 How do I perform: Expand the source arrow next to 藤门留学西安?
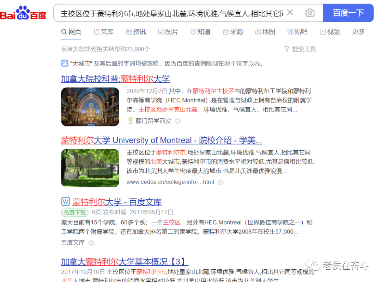[178, 121]
